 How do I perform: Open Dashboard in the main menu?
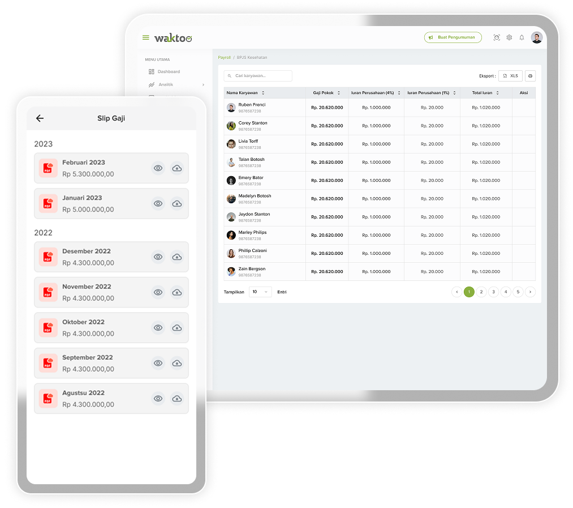coord(168,72)
